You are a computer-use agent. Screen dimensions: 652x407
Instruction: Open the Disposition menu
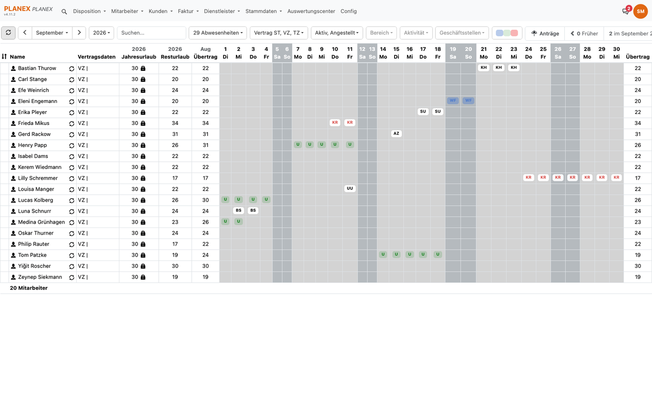click(x=89, y=11)
